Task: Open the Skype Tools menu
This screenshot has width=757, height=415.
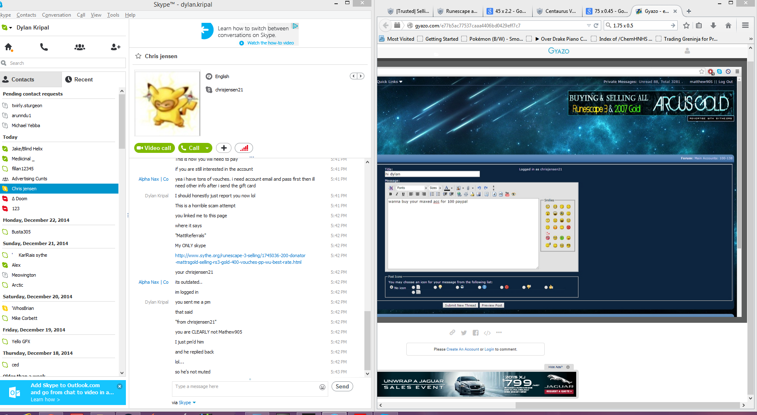Action: tap(113, 15)
